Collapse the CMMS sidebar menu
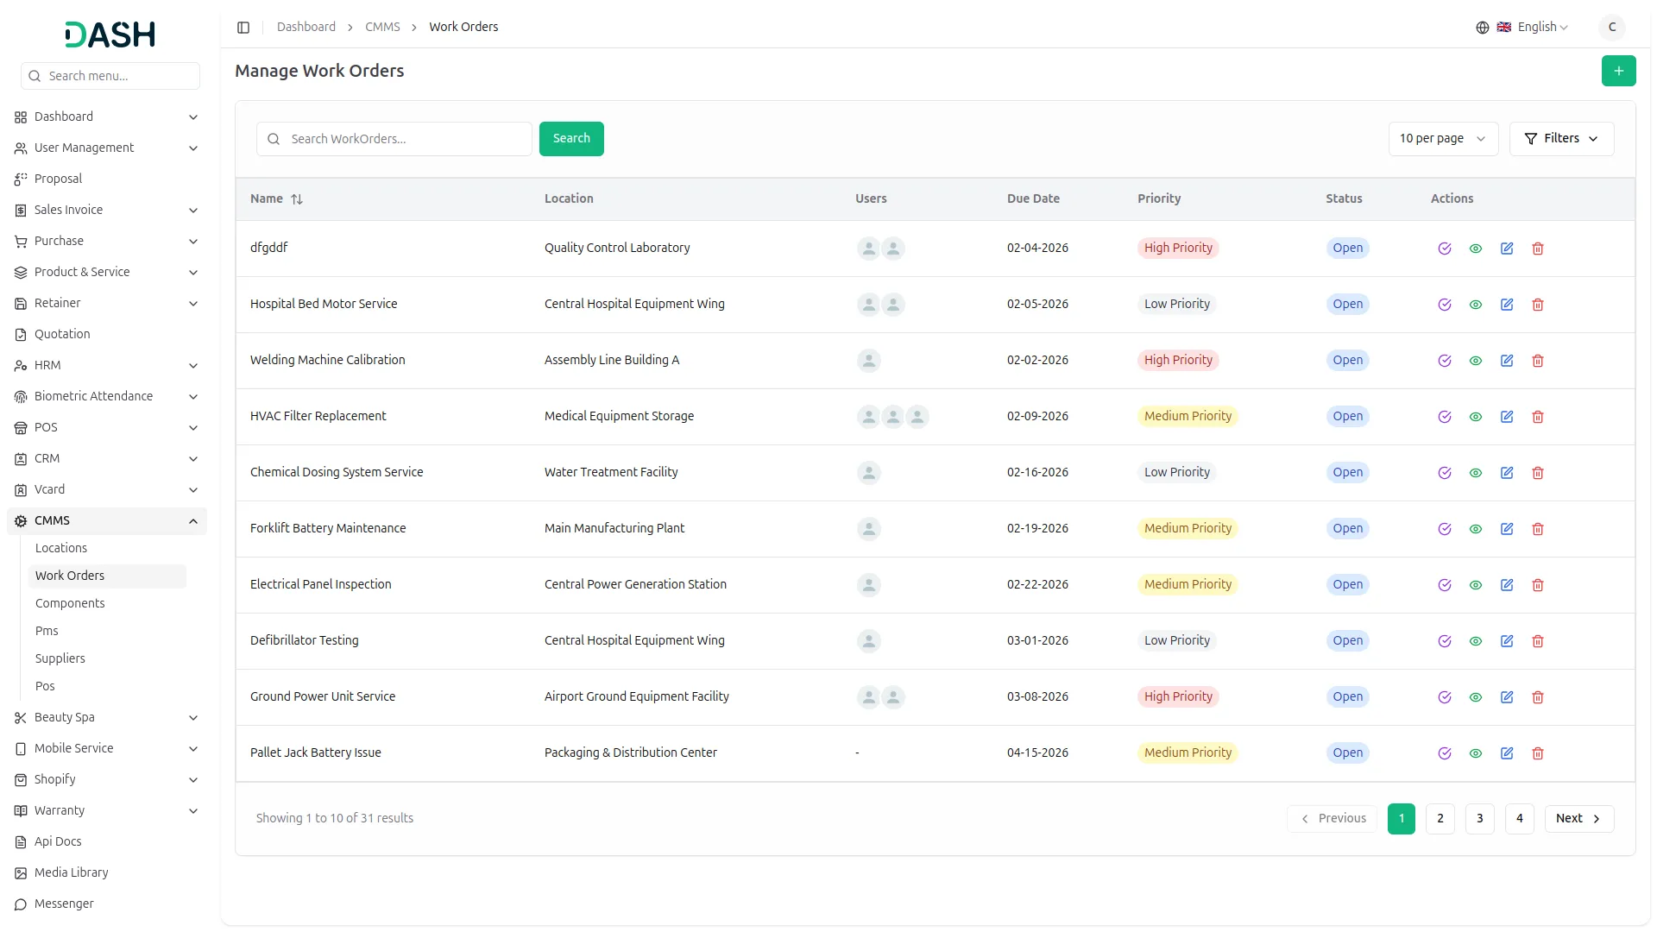 (192, 521)
